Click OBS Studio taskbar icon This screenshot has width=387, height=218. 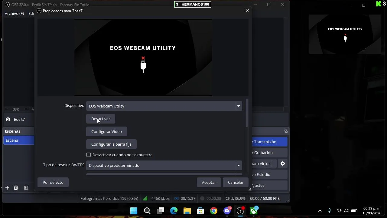click(240, 211)
